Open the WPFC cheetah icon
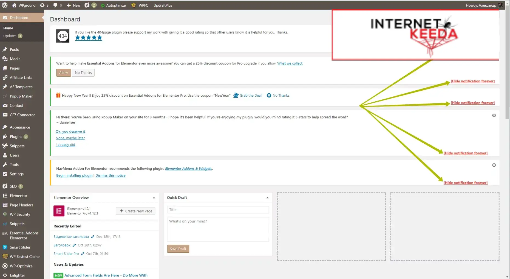This screenshot has width=510, height=279. pyautogui.click(x=134, y=5)
